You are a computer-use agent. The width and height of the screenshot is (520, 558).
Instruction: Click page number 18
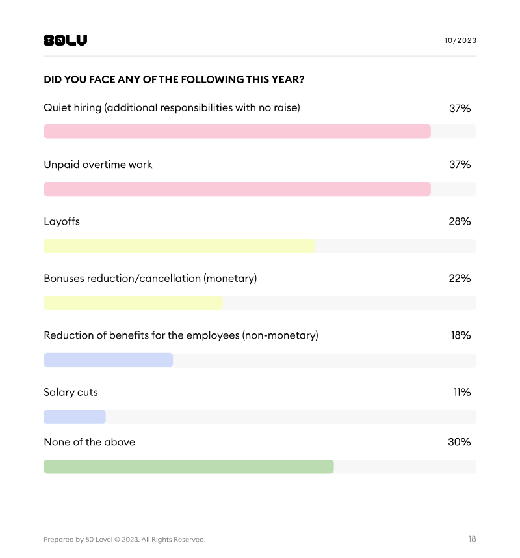[x=472, y=539]
